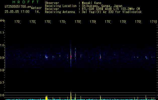The width and height of the screenshot is (158, 100).
Task: Click the 1.1 frequency axis label
Action: point(2,33)
